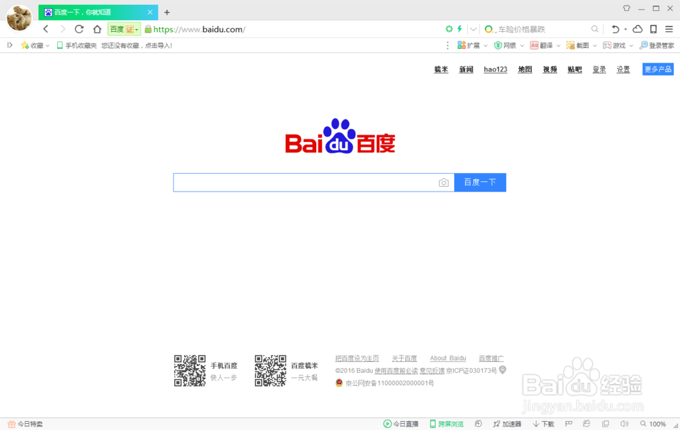The image size is (680, 430).
Task: Click 把百度设为主页 link
Action: point(357,358)
